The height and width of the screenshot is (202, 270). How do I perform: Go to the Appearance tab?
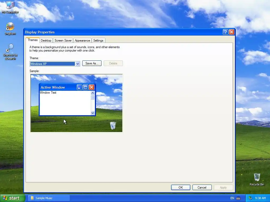pos(82,41)
